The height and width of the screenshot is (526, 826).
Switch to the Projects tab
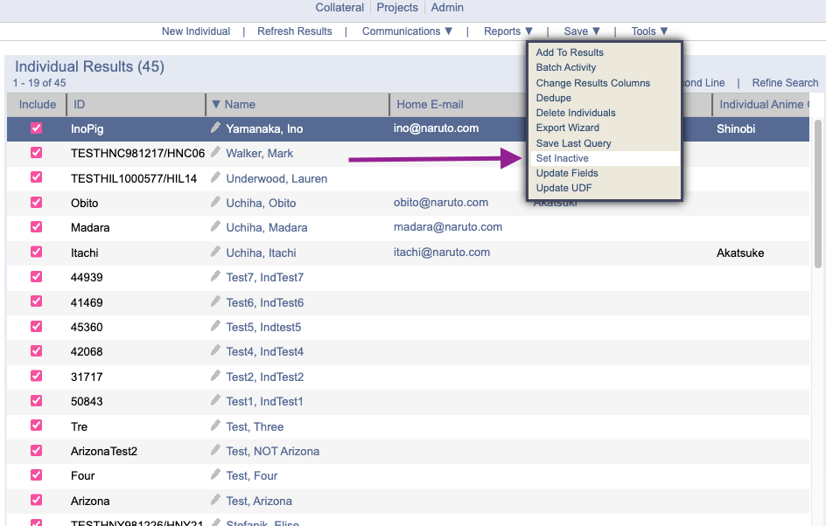[397, 8]
